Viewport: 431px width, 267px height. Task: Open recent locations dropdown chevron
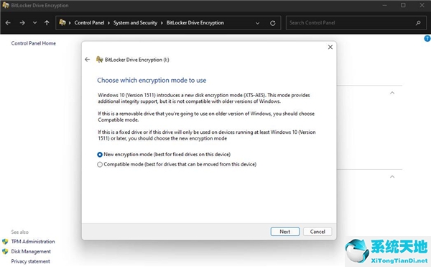pyautogui.click(x=34, y=23)
